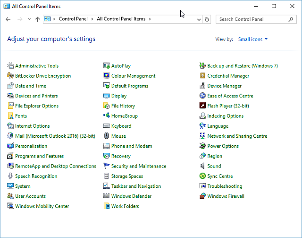Click the Sync Centre icon

tap(203, 176)
